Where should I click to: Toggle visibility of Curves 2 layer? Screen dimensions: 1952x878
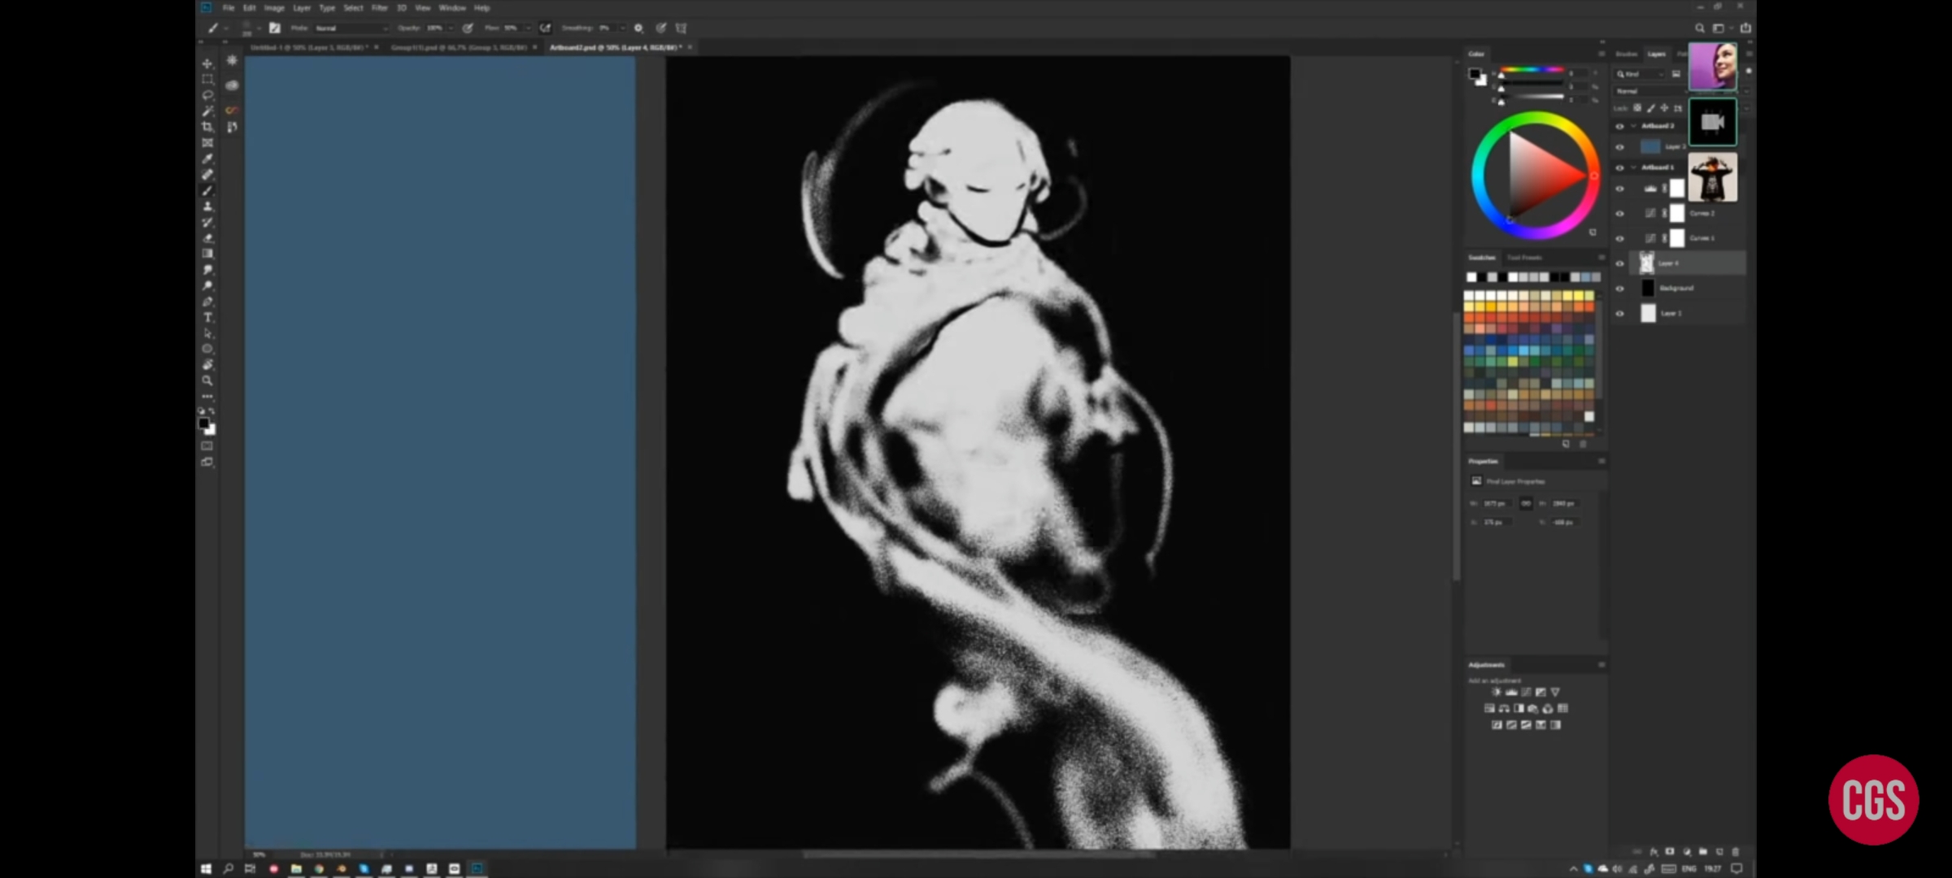[1619, 214]
